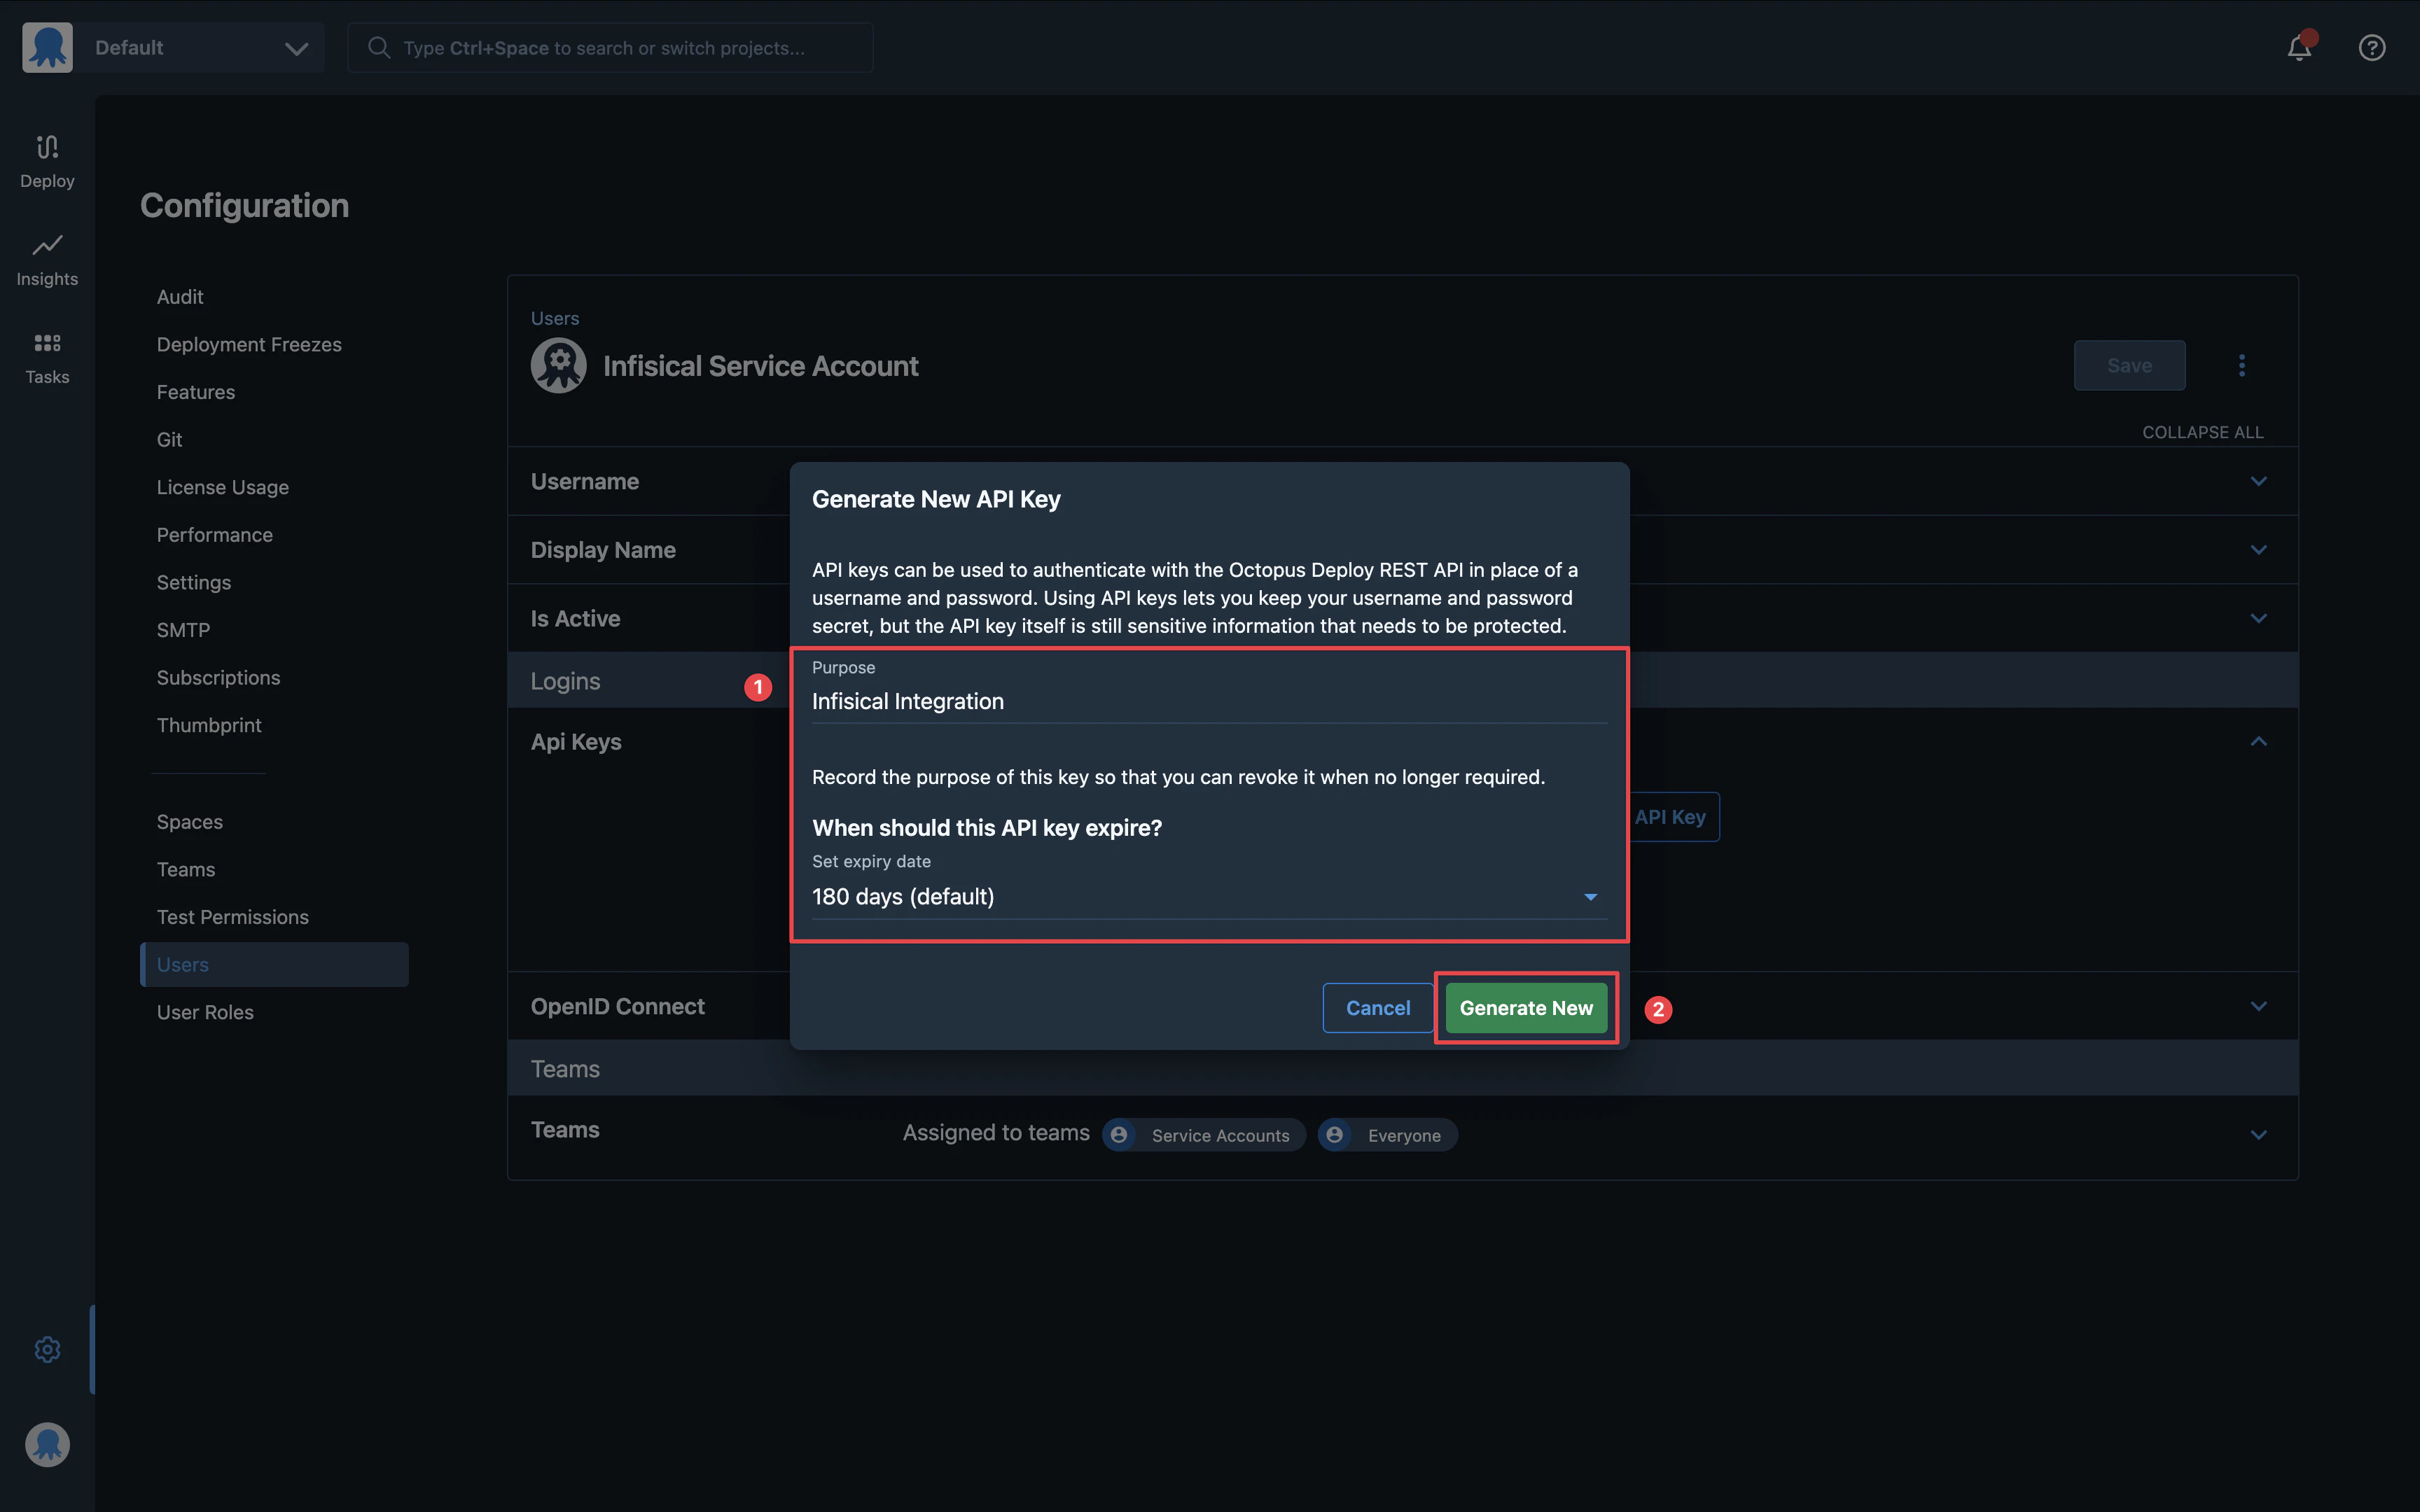
Task: Open the three-dot overflow menu beside Save
Action: pos(2242,365)
